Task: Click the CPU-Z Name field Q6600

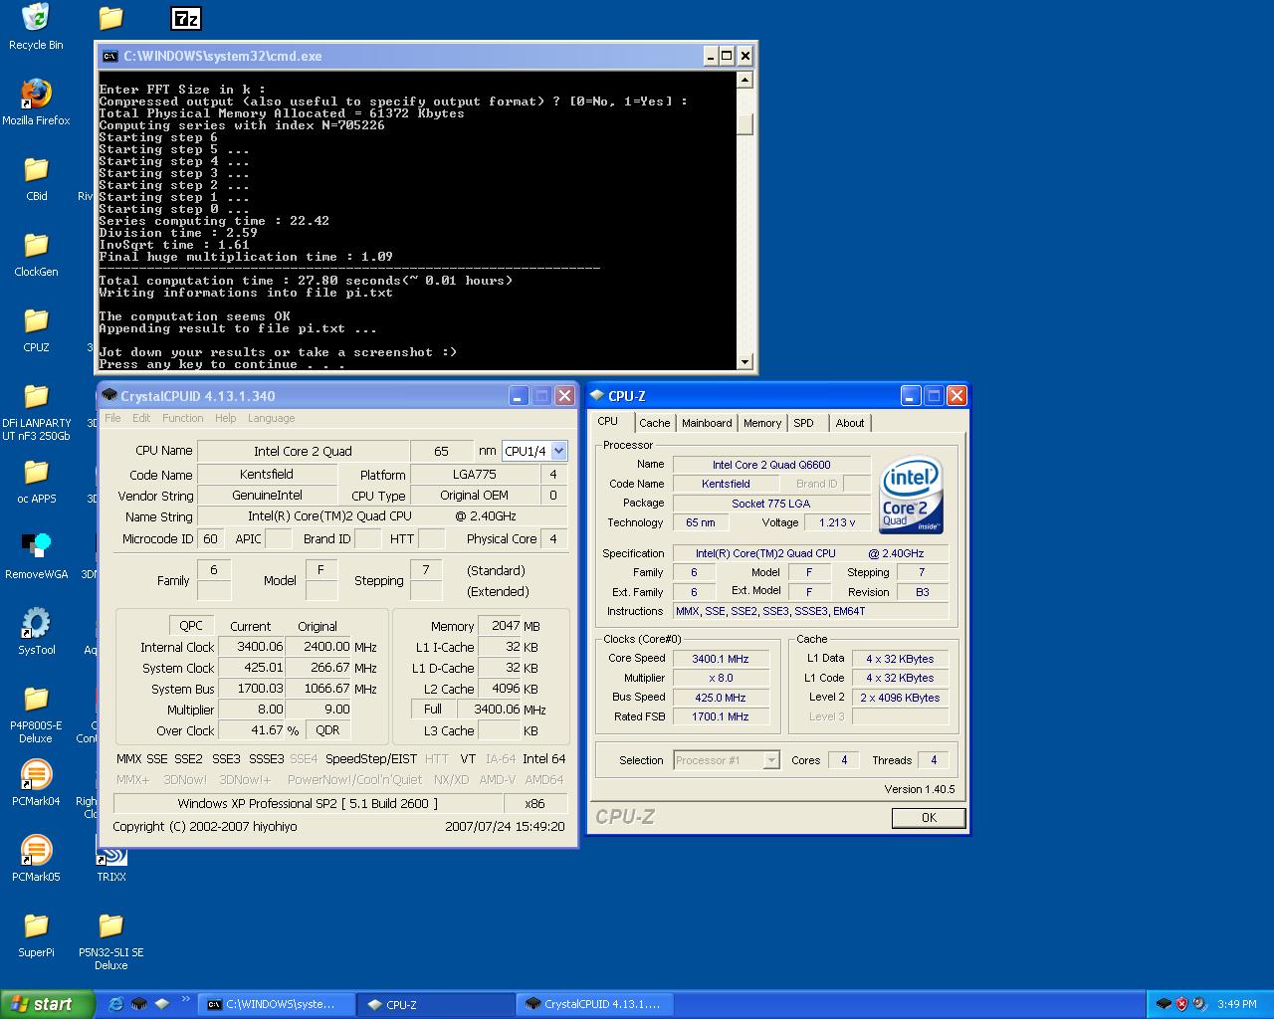Action: 771,465
